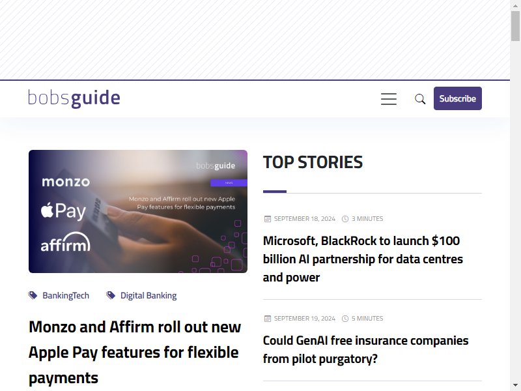Image resolution: width=521 pixels, height=391 pixels.
Task: Click the search magnifier icon
Action: [x=420, y=99]
